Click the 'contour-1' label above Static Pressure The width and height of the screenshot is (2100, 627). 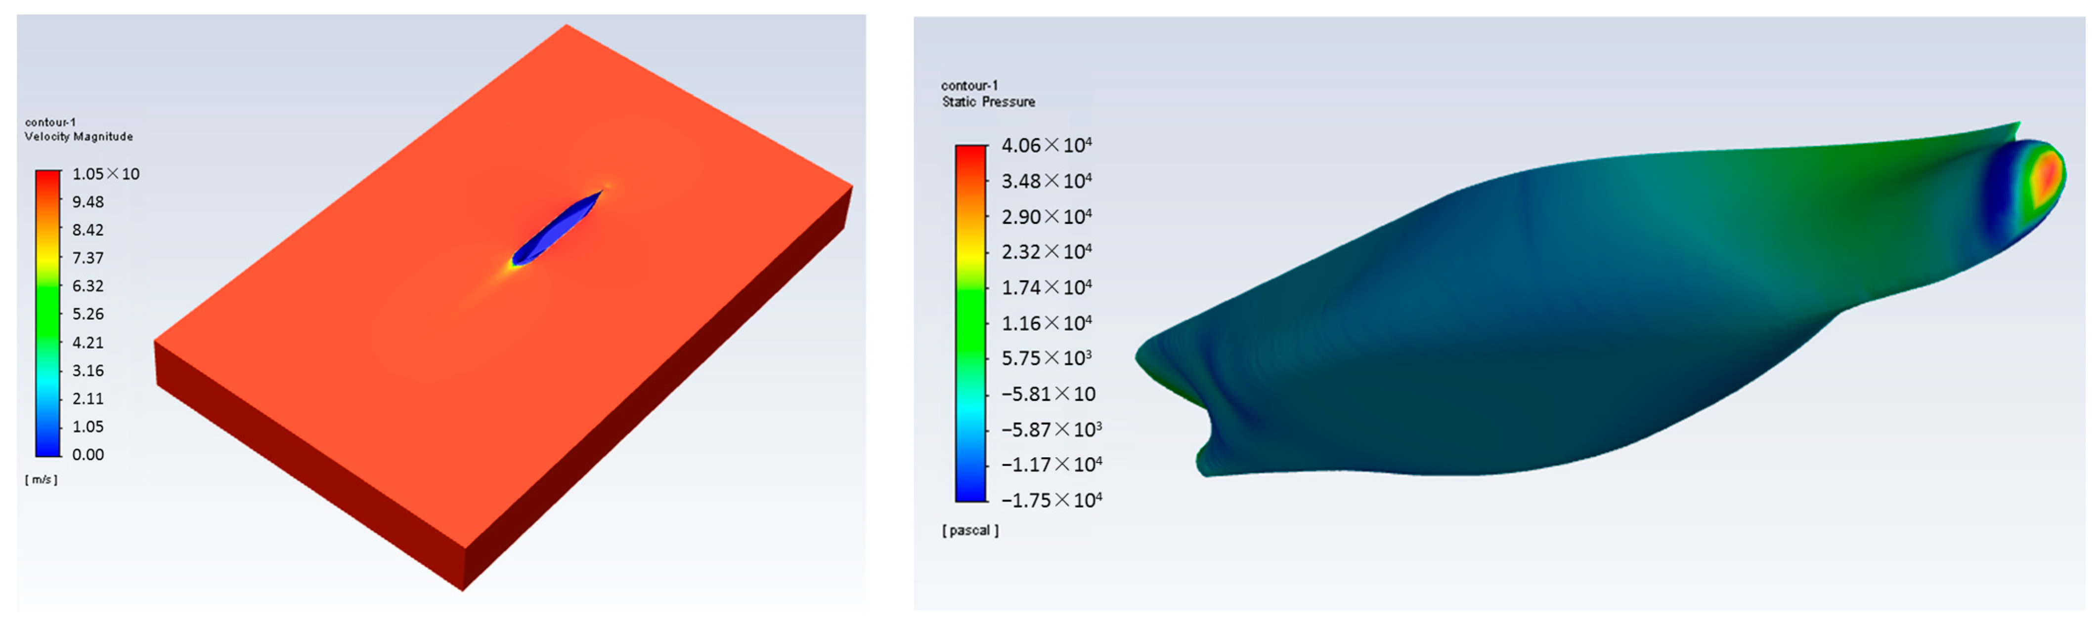pos(968,85)
